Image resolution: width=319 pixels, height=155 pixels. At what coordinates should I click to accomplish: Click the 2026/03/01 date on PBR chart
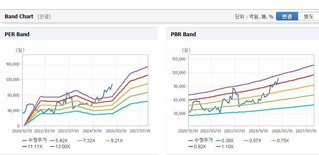[x=282, y=131]
